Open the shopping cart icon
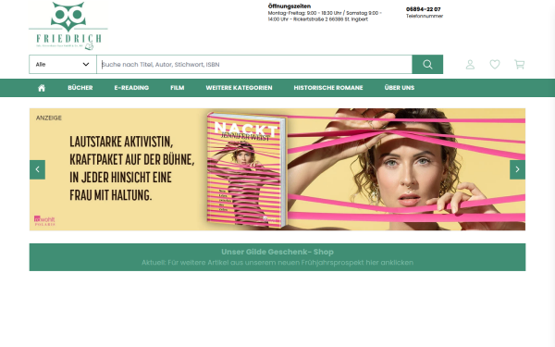 [519, 65]
